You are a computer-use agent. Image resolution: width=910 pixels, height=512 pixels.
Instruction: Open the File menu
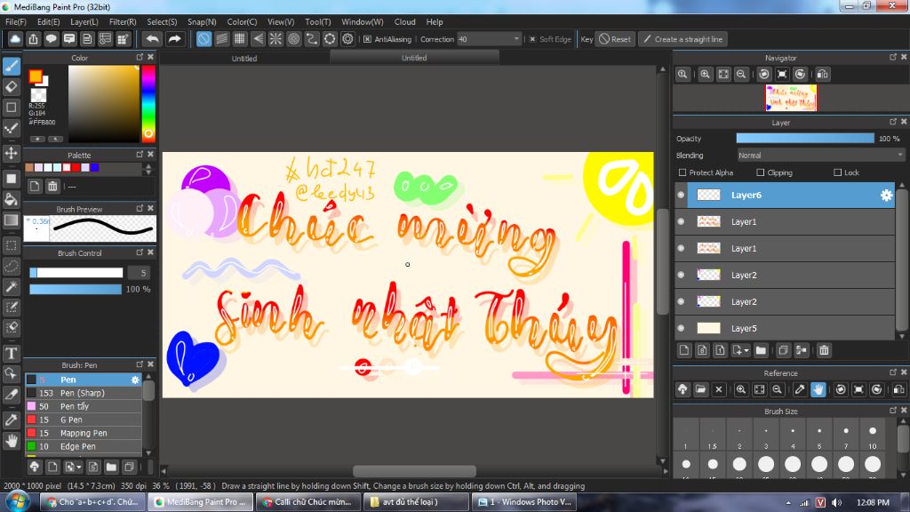tap(16, 22)
